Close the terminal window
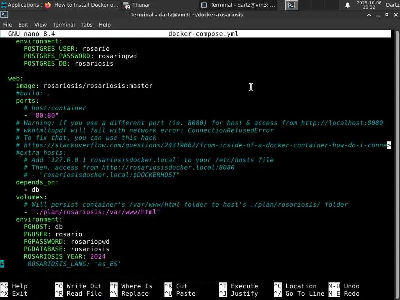400x300 pixels. click(396, 15)
